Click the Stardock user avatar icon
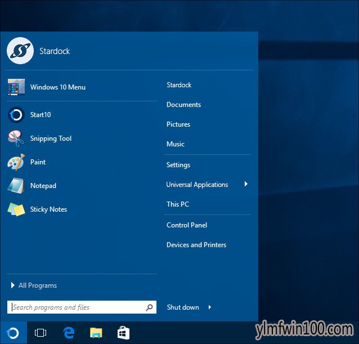Screen dimensions: 359x344 point(20,51)
